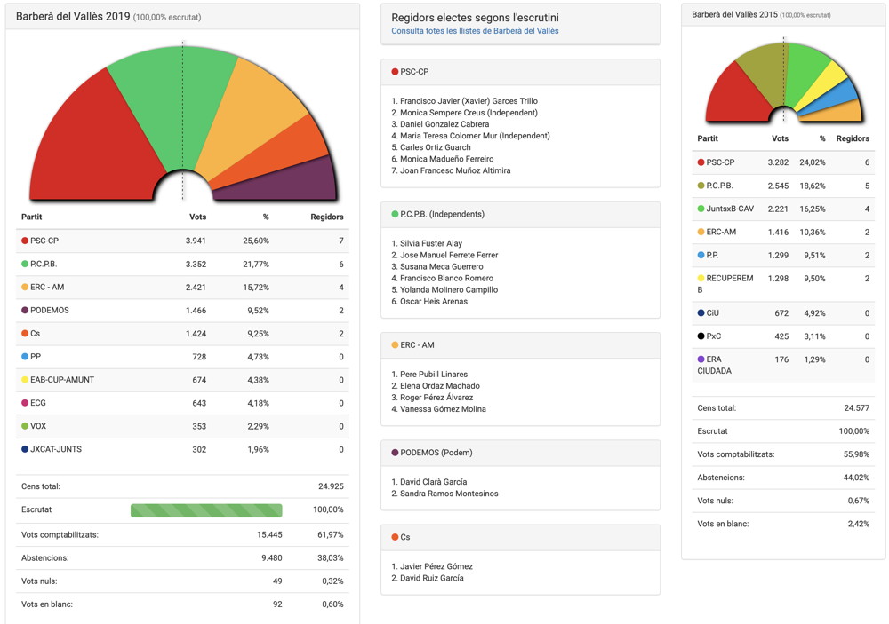Click Partit header in 2015 table
Image resolution: width=889 pixels, height=624 pixels.
(708, 138)
